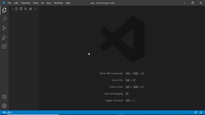Collapse all folders in Explorer
Viewport: 205px width, 115px height.
coord(30,9)
